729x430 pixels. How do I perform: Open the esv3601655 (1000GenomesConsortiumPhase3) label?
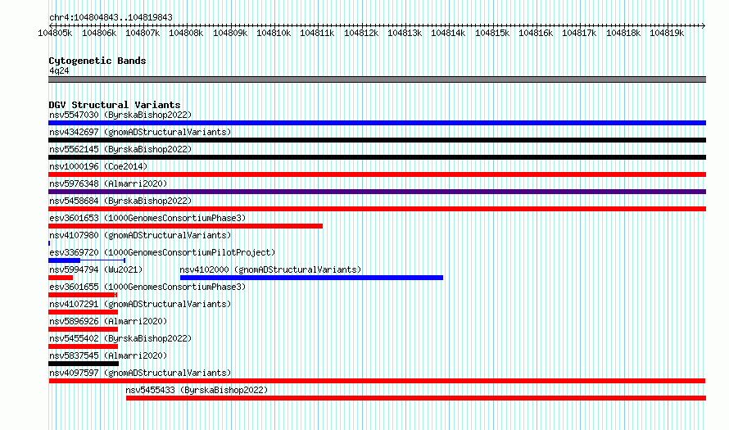click(147, 287)
